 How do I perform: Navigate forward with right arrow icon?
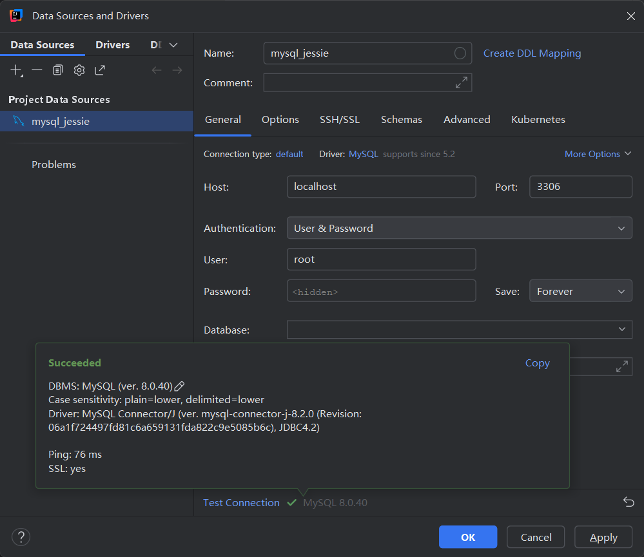pyautogui.click(x=177, y=70)
